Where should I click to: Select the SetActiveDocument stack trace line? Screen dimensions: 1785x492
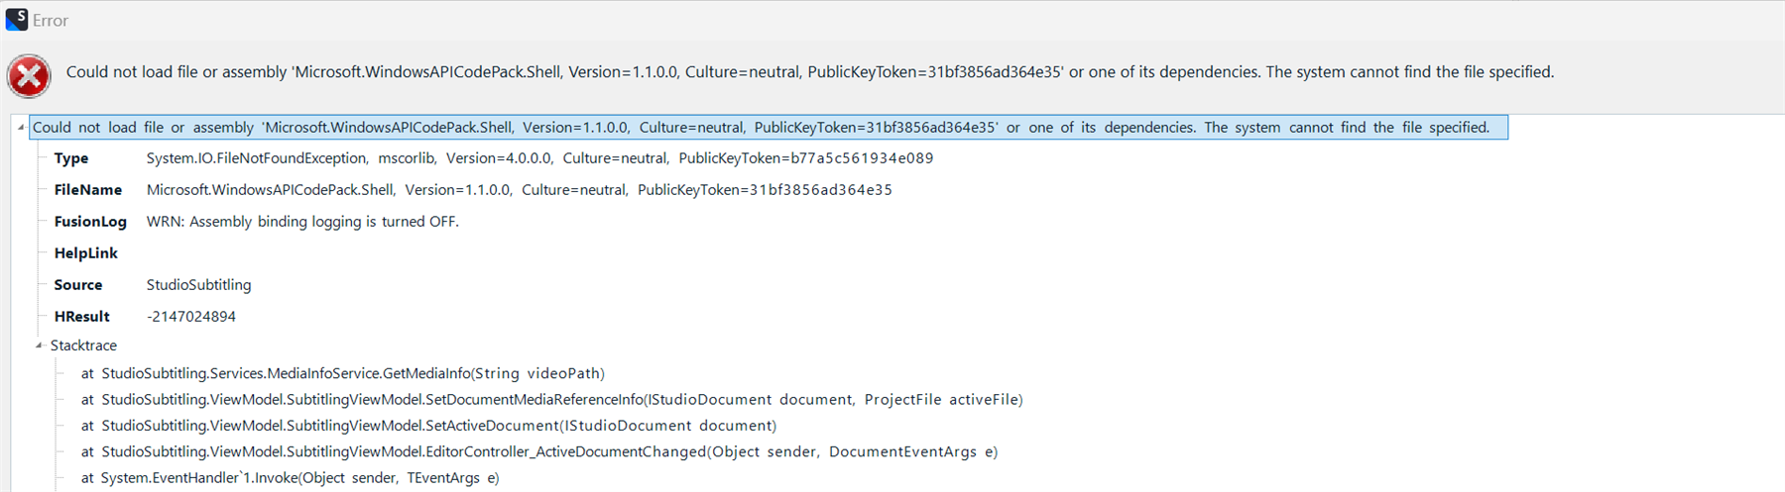(x=428, y=426)
